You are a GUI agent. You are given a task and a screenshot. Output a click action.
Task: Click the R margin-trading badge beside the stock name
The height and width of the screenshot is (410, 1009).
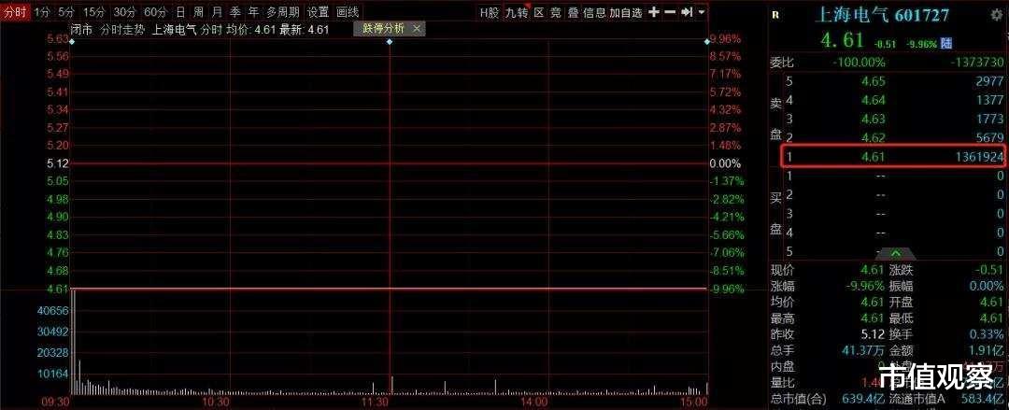tap(775, 16)
